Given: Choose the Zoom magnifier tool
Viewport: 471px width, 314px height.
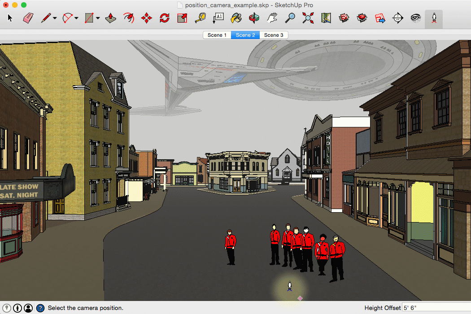Looking at the screenshot, I should 290,18.
